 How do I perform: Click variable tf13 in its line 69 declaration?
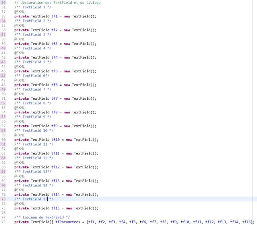[56, 181]
